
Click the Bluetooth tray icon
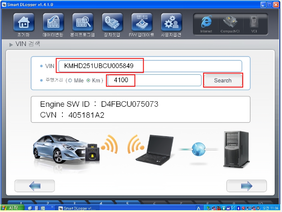pyautogui.click(x=239, y=208)
